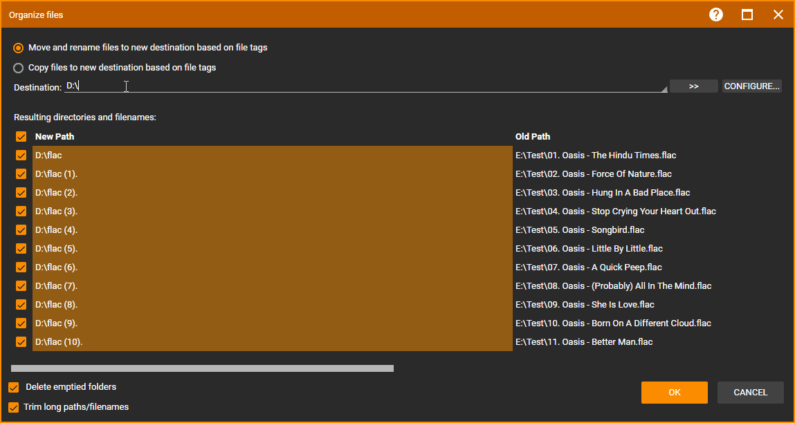
Task: Close the Organize files dialog
Action: tap(778, 15)
